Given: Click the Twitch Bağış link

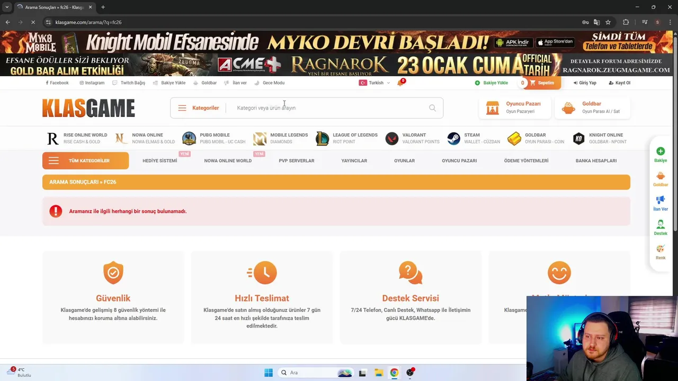Looking at the screenshot, I should [x=129, y=83].
